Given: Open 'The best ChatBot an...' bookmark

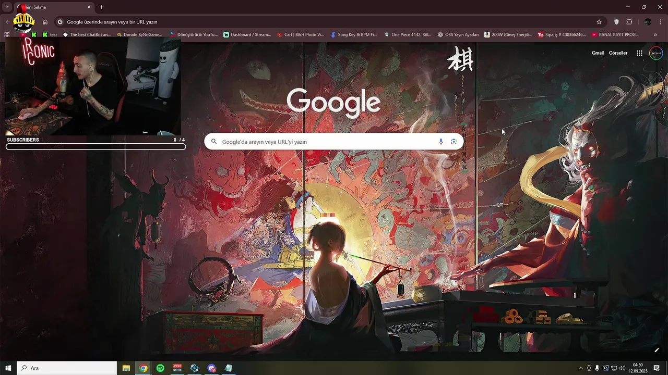Looking at the screenshot, I should [x=87, y=34].
